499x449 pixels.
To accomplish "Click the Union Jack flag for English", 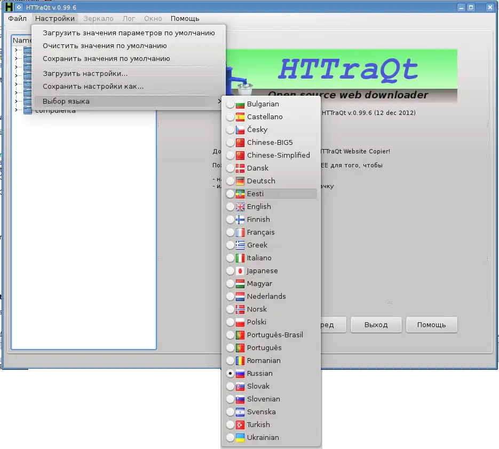I will (240, 207).
